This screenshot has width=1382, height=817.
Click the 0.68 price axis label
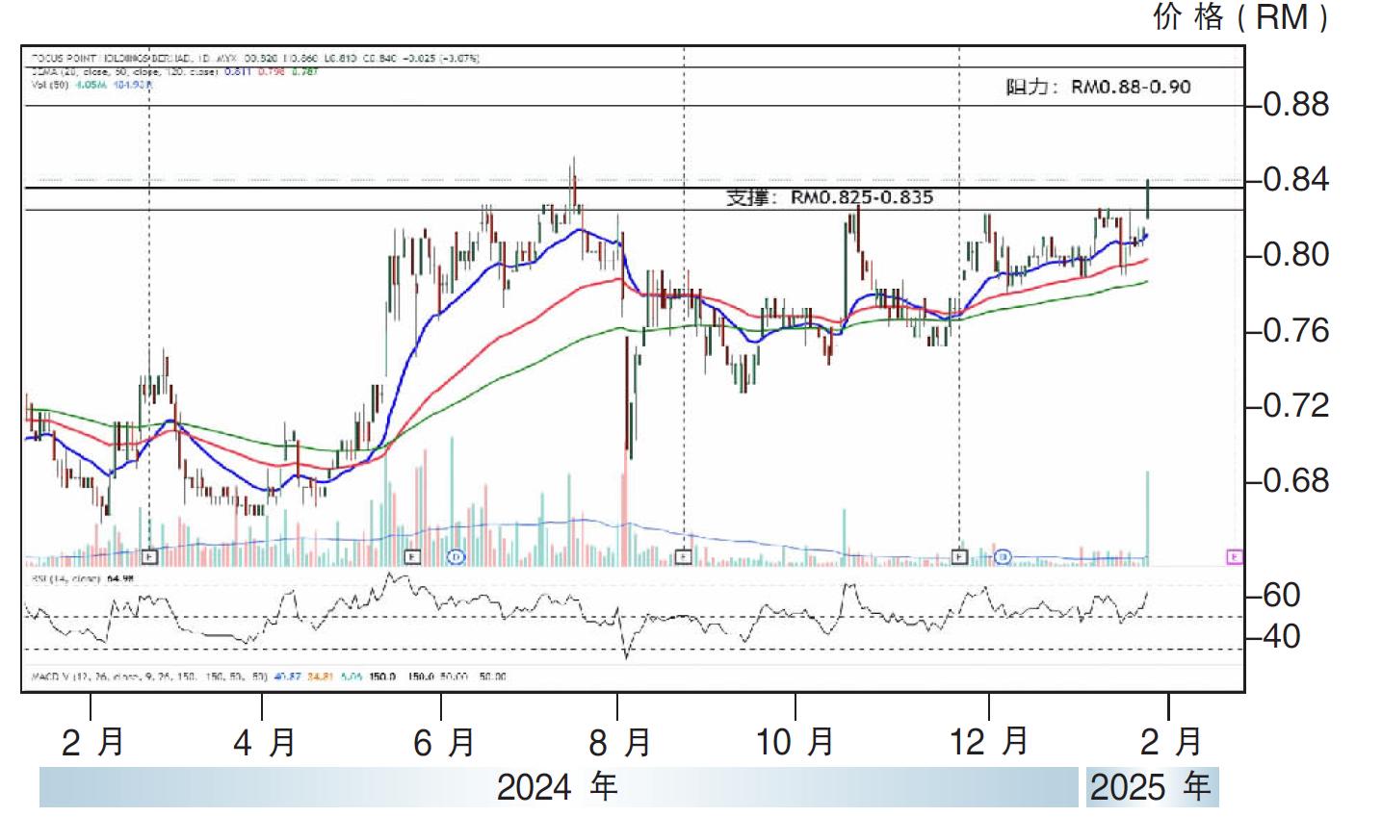tap(1296, 480)
